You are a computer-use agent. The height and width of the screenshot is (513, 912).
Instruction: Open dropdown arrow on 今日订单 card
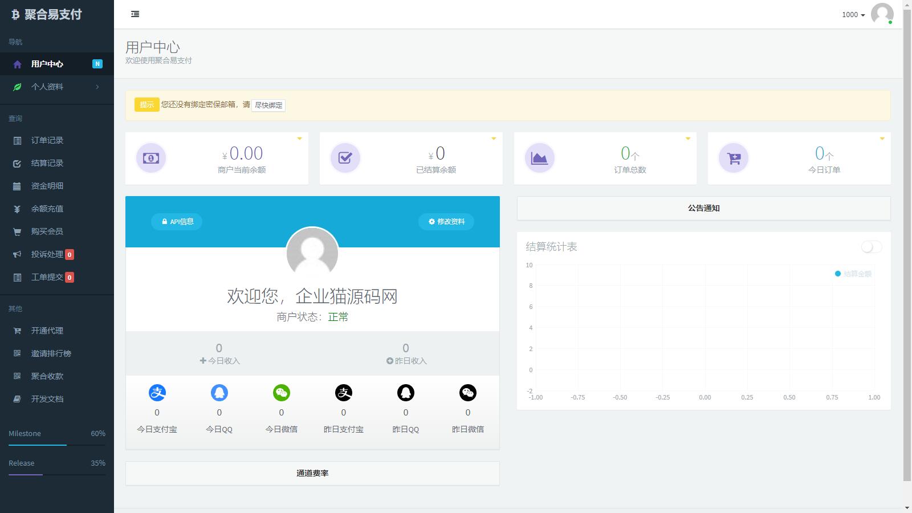tap(882, 139)
